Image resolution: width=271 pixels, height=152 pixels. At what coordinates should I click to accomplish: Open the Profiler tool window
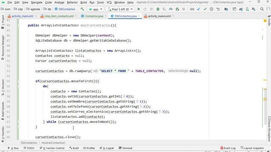[x=89, y=148]
